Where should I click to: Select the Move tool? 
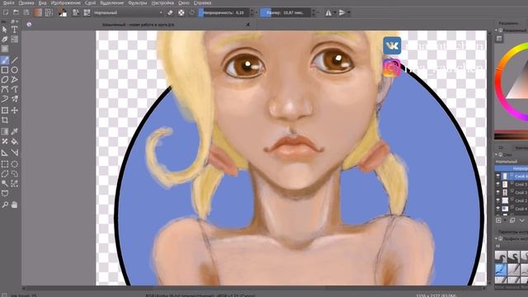coord(15,111)
